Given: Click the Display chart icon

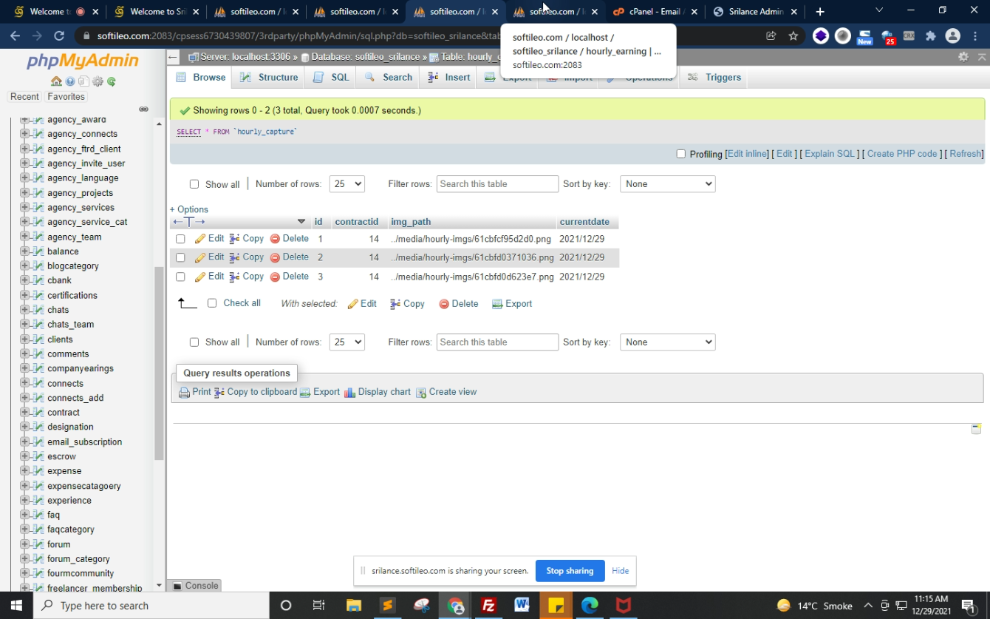Looking at the screenshot, I should point(350,393).
